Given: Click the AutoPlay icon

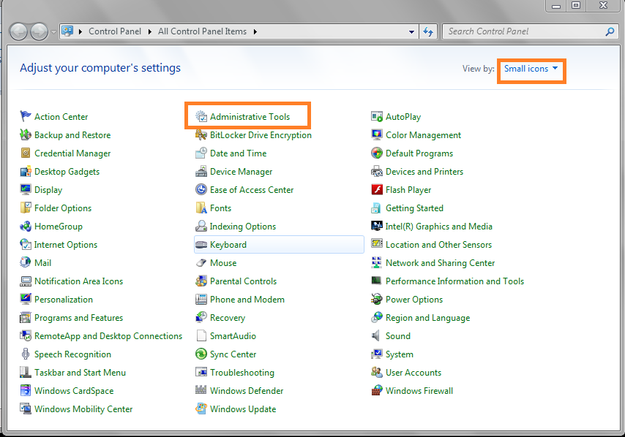Looking at the screenshot, I should [377, 116].
